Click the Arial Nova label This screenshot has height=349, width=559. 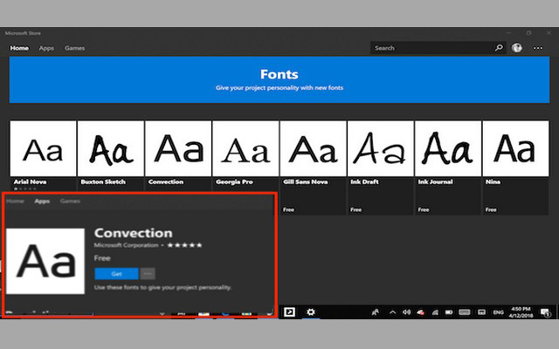(30, 181)
